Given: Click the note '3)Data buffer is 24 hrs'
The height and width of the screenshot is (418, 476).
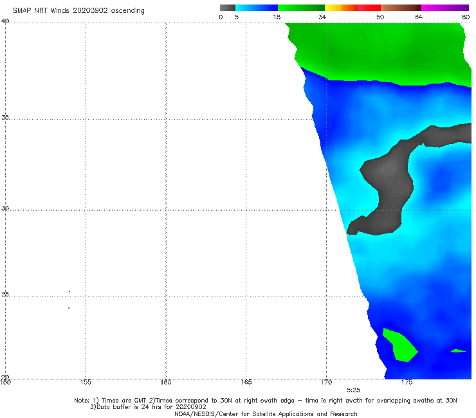Looking at the screenshot, I should coord(148,407).
